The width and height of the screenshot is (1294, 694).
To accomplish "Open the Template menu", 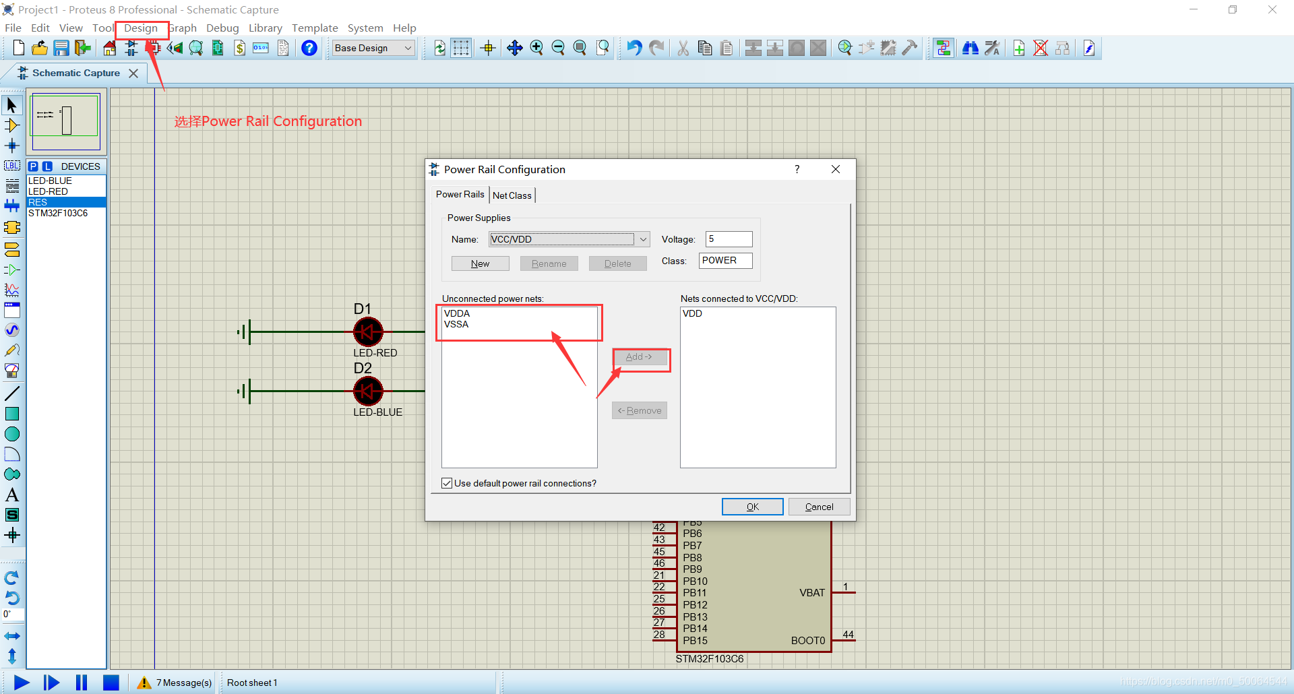I will coord(315,28).
